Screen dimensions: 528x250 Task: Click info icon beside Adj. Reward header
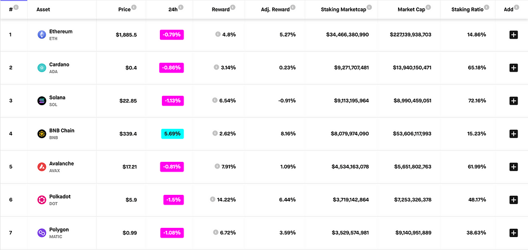coord(293,8)
